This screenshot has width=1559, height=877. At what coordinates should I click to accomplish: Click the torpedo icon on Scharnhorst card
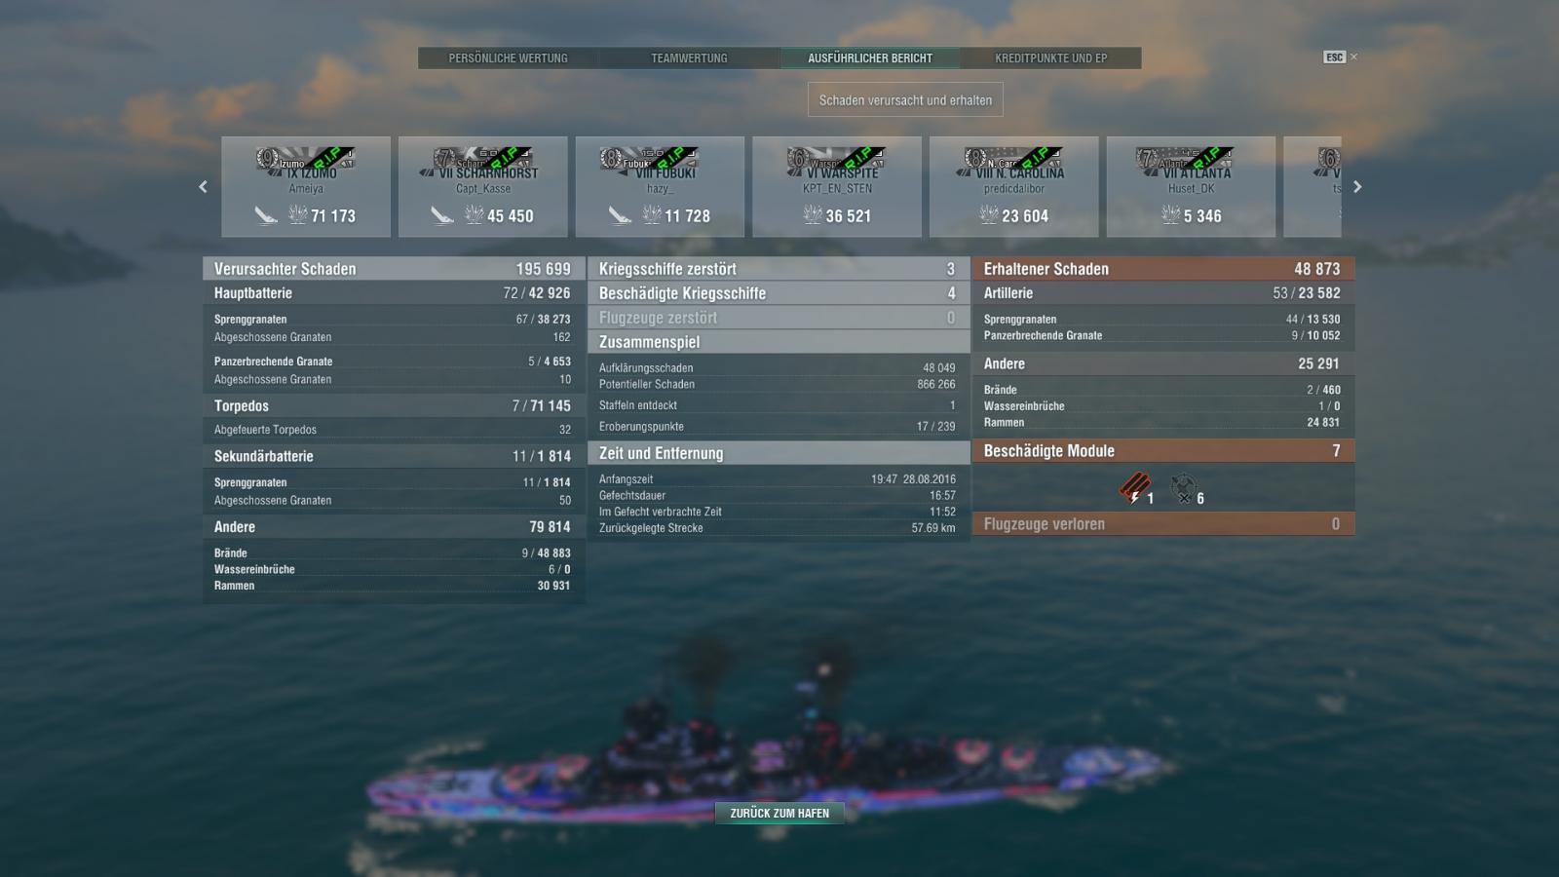[442, 215]
